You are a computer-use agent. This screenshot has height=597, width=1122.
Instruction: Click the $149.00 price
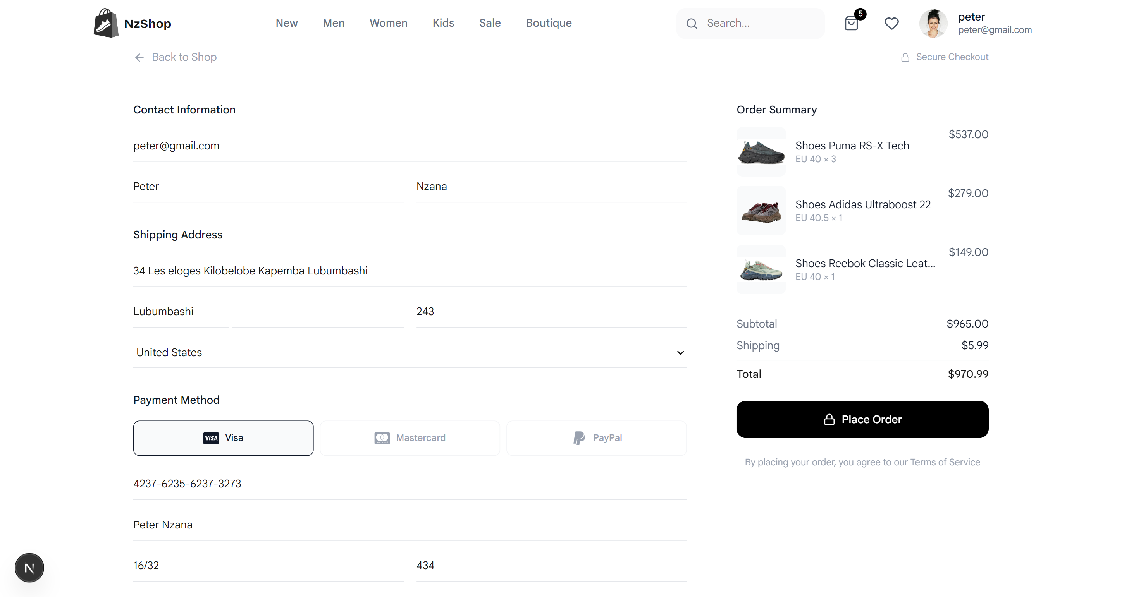coord(968,252)
